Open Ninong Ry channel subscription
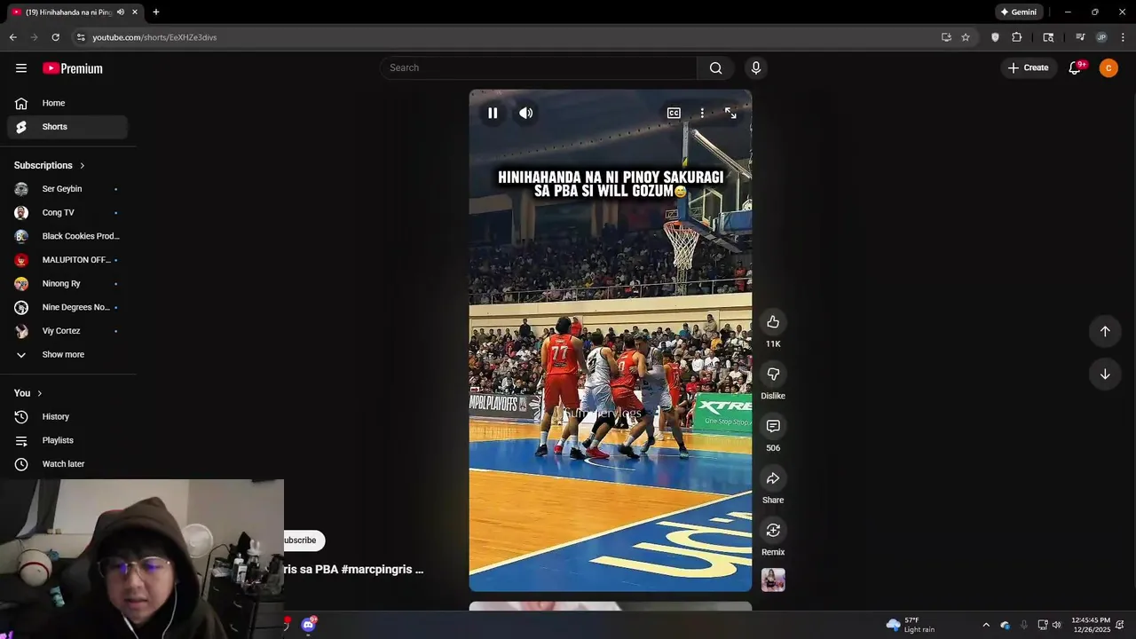The image size is (1136, 639). (x=67, y=284)
